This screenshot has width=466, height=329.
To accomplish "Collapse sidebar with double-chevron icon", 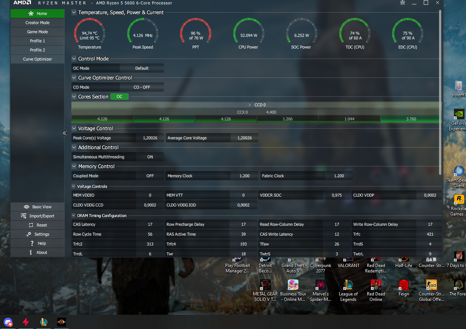I will tap(65, 133).
